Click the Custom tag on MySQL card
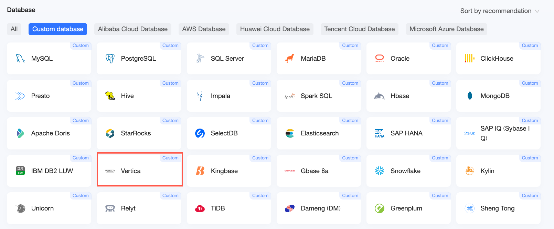The width and height of the screenshot is (554, 229). [x=81, y=46]
